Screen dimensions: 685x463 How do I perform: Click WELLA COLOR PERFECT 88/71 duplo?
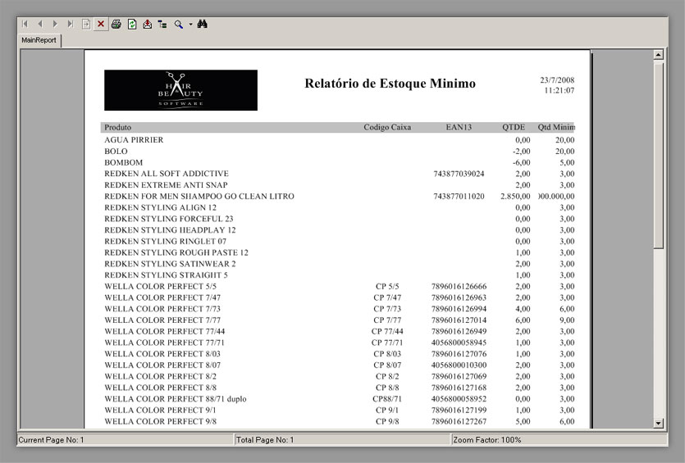coord(176,399)
